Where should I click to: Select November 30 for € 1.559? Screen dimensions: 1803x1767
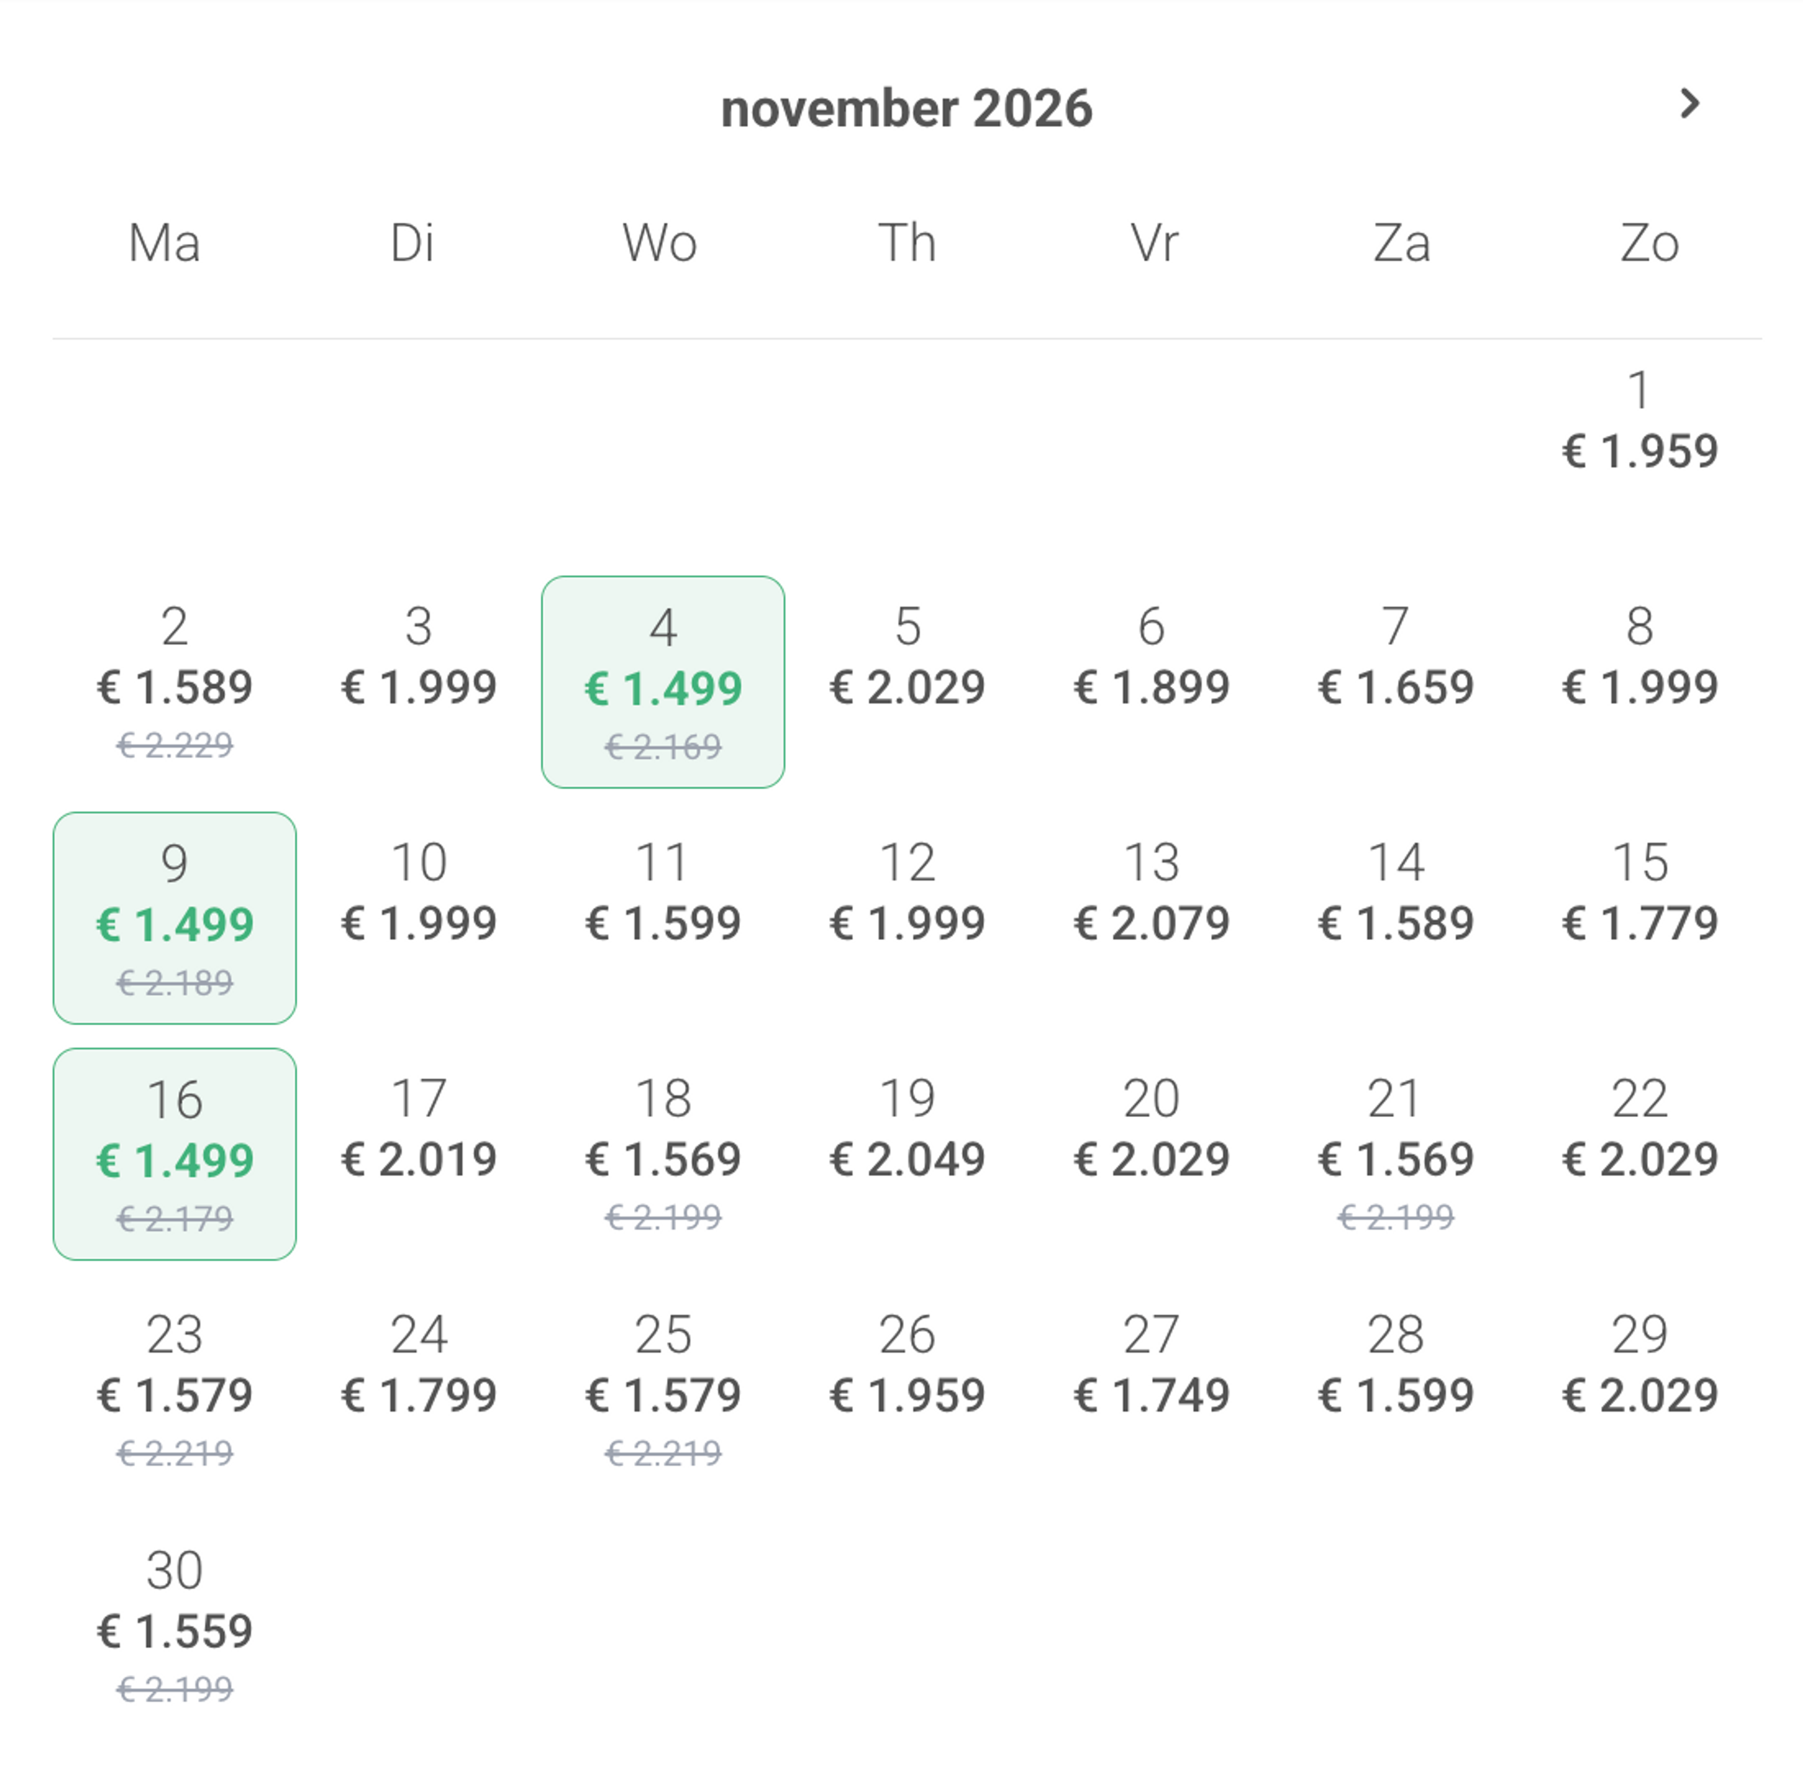click(x=175, y=1626)
